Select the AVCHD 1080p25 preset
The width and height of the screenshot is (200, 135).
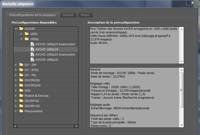[x=47, y=60]
